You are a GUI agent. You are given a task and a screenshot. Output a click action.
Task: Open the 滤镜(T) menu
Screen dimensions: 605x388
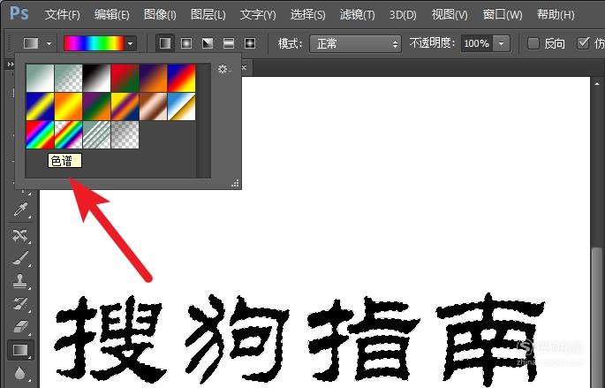pyautogui.click(x=357, y=15)
